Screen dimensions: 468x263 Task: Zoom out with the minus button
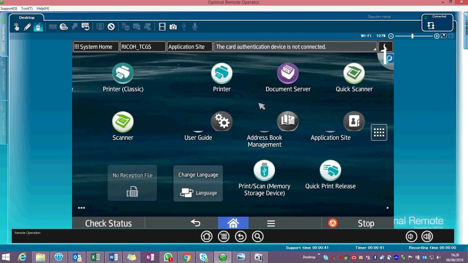pos(391,36)
